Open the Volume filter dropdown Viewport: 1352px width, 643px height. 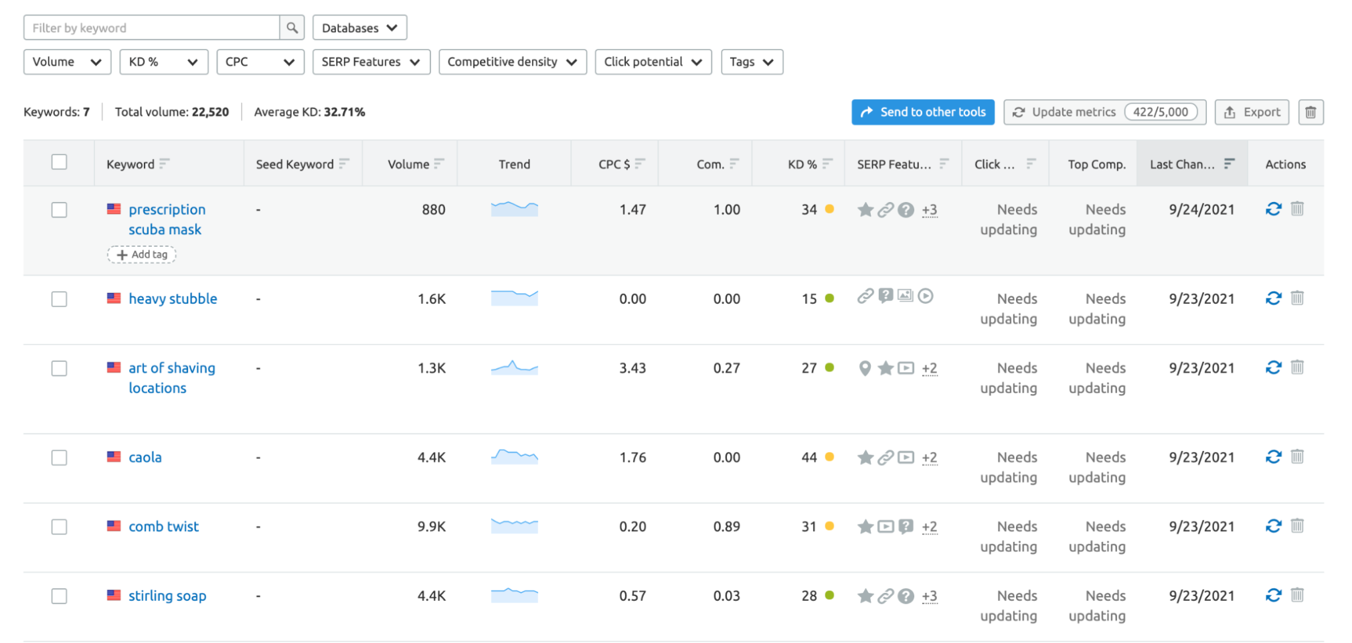(67, 62)
